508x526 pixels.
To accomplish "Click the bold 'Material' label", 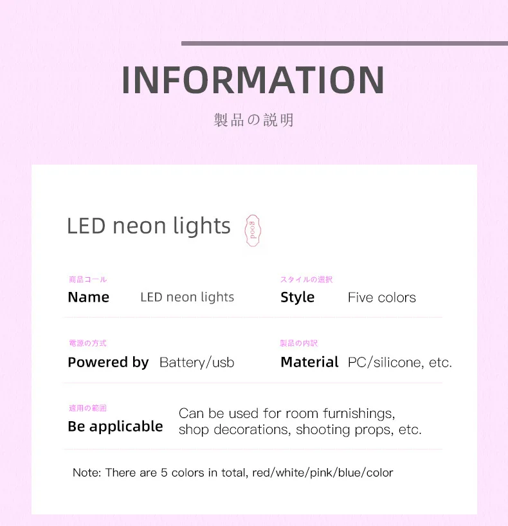I will [x=309, y=362].
